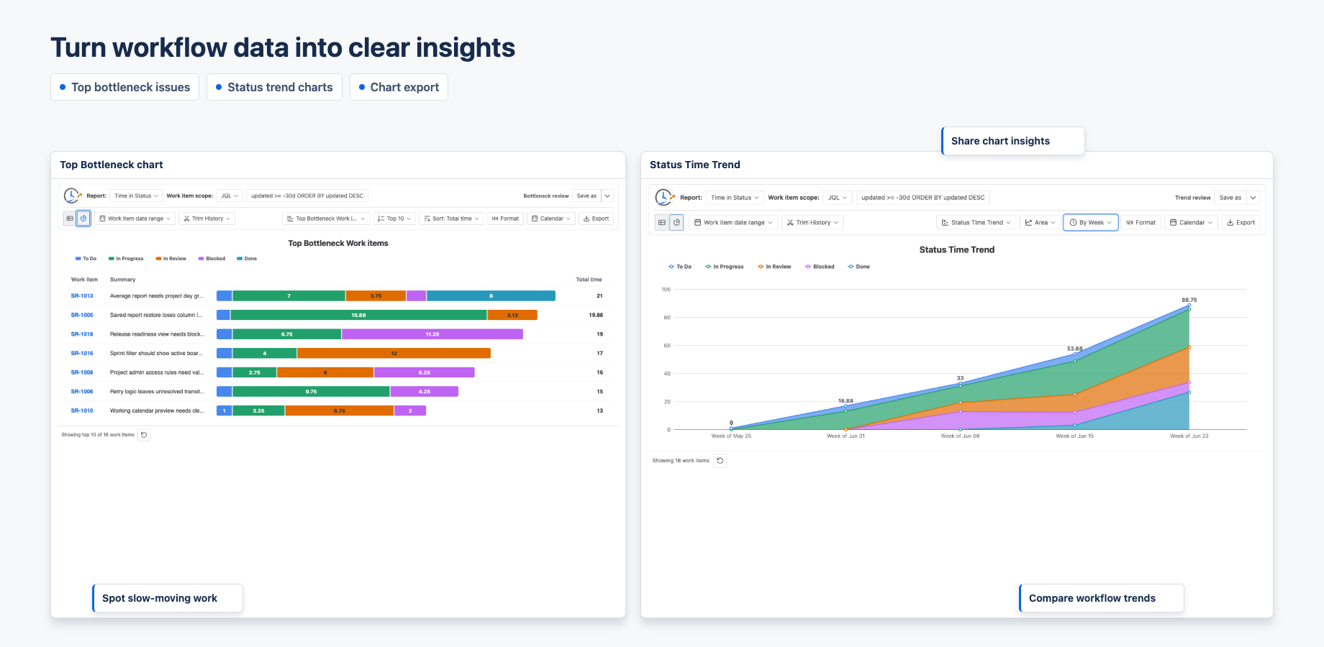Open Format options in Status Time Trend toolbar
Image resolution: width=1324 pixels, height=647 pixels.
1141,223
